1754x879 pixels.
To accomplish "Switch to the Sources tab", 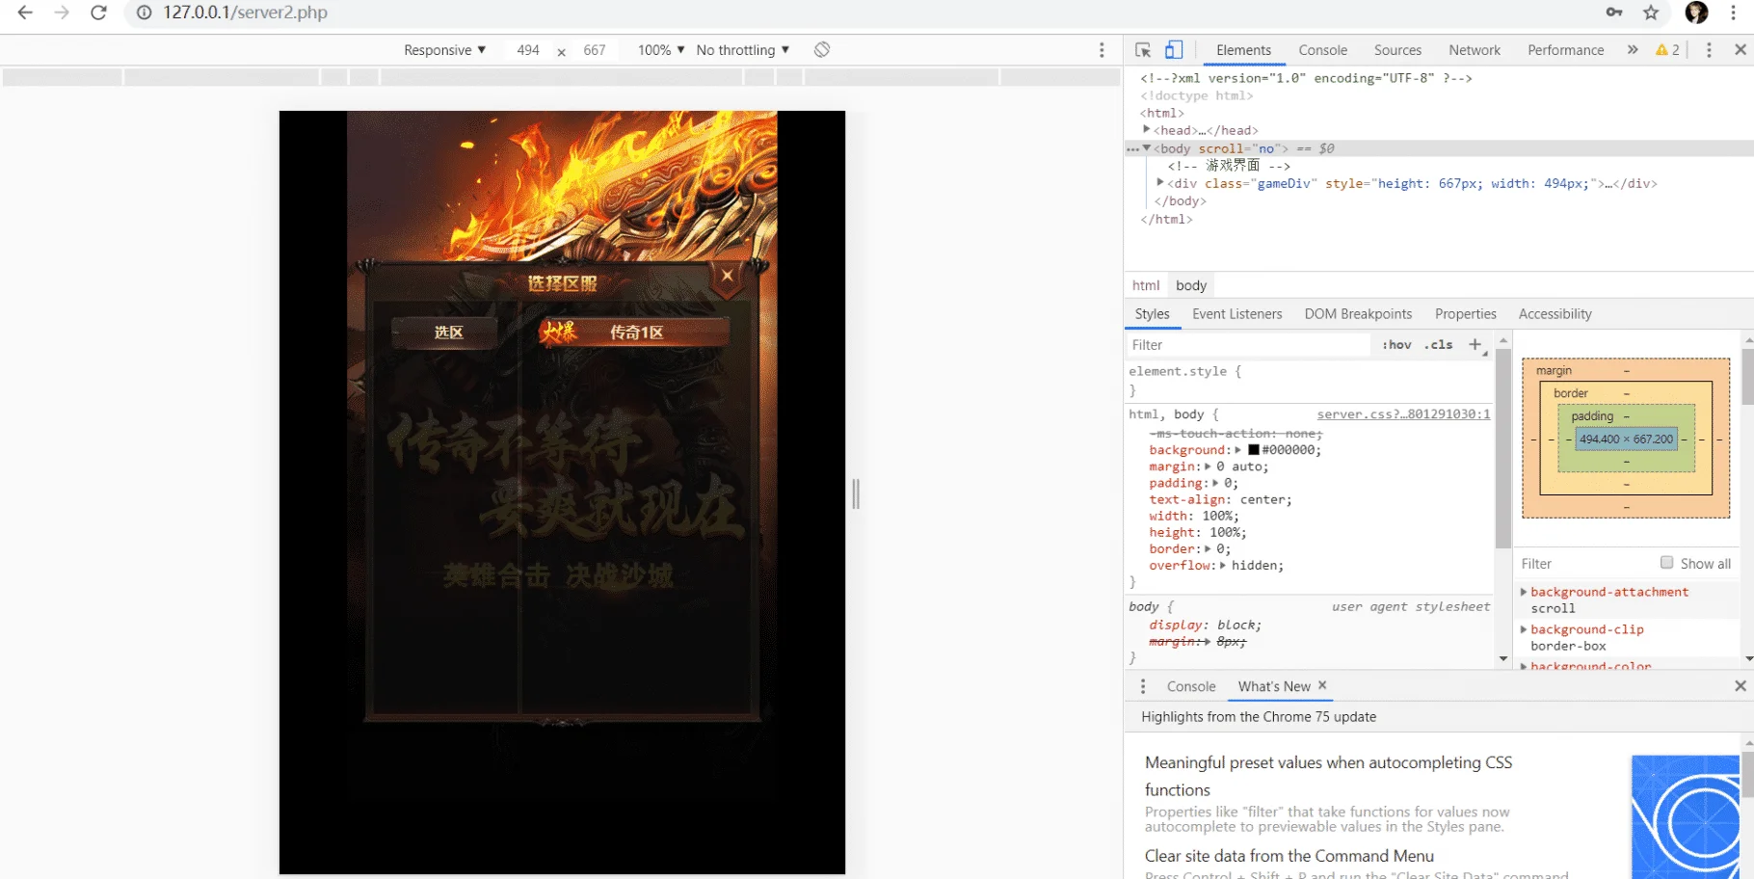I will [1397, 50].
